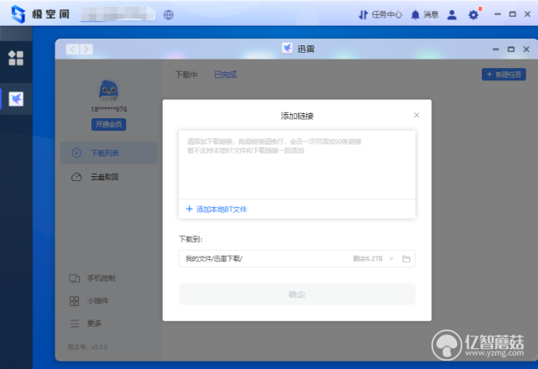This screenshot has width=538, height=369.
Task: Maximize the 极空间 main window
Action: point(513,14)
